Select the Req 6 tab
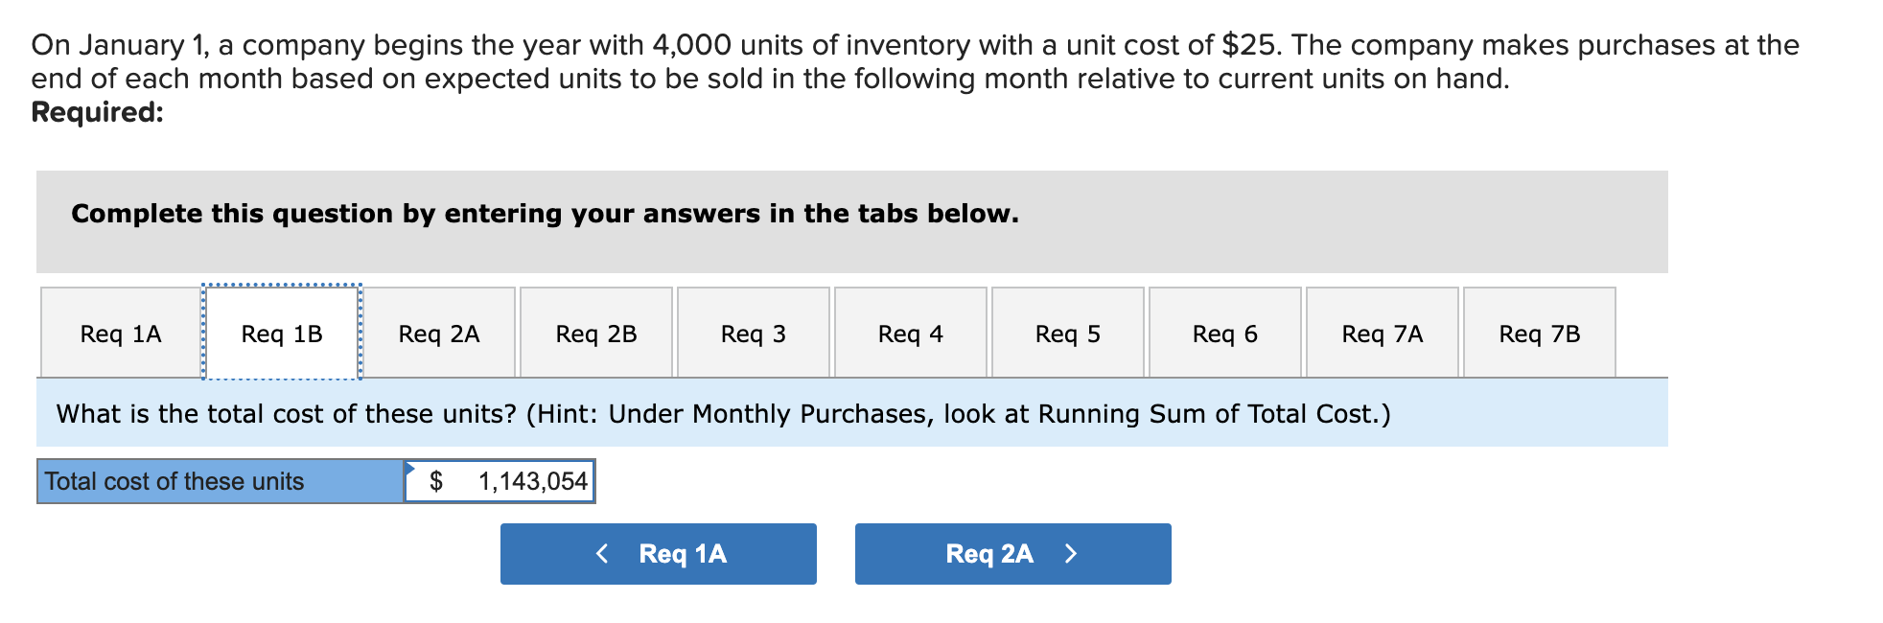 [1224, 334]
